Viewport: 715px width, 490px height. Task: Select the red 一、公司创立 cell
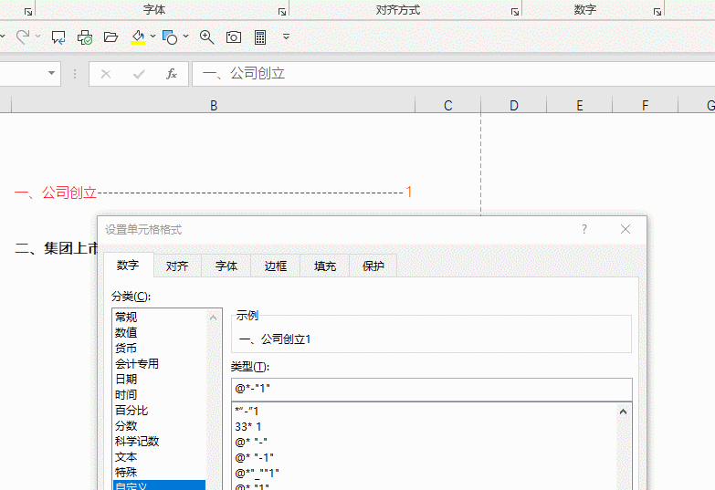tap(214, 193)
